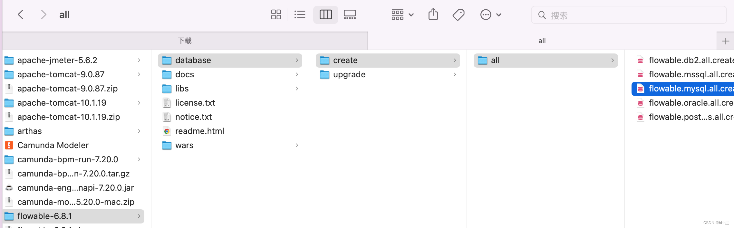Viewport: 734px width, 228px height.
Task: Select the flowable-6.8.1 folder
Action: pyautogui.click(x=73, y=216)
